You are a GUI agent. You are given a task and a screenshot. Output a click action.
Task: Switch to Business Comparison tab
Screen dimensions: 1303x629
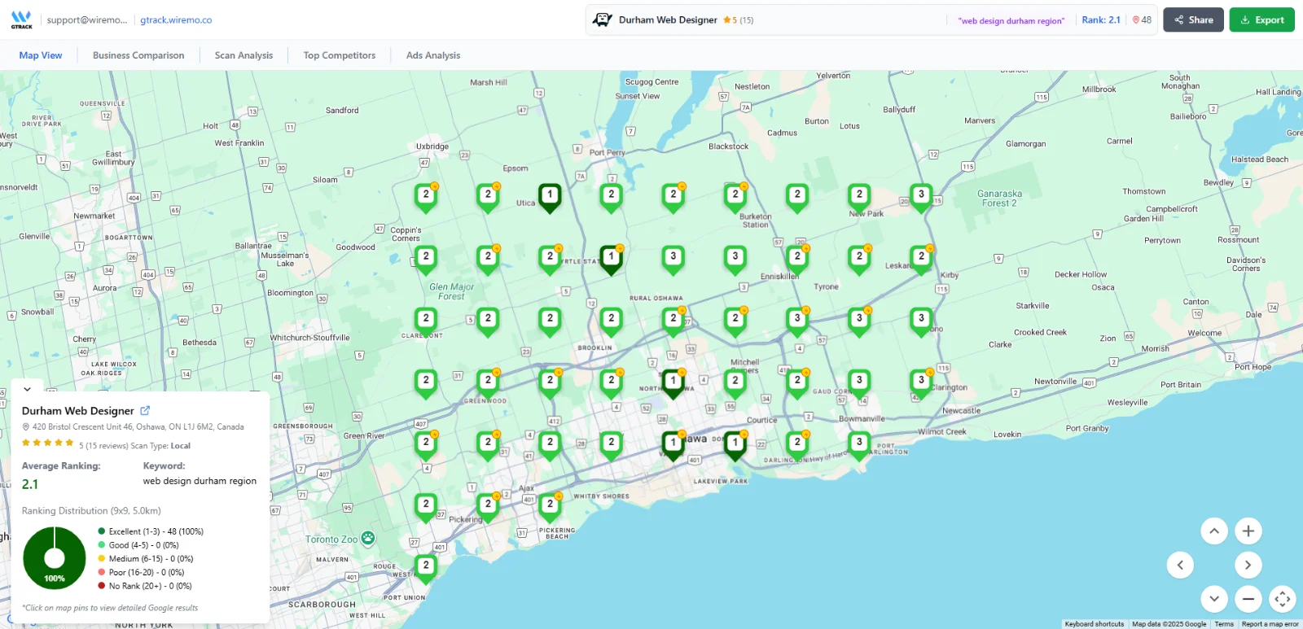coord(138,55)
